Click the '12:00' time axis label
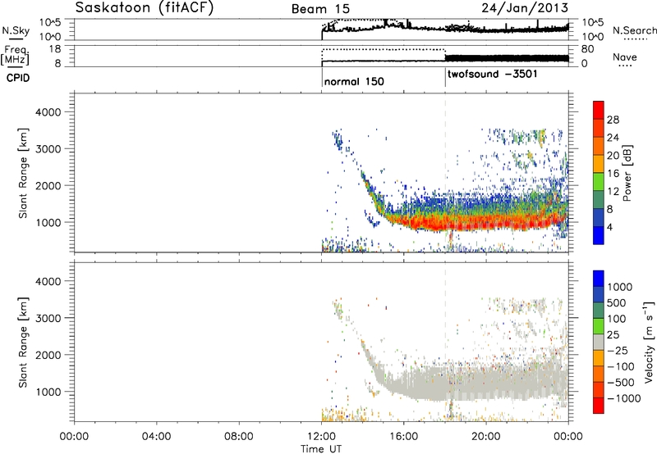Image resolution: width=657 pixels, height=454 pixels. click(321, 437)
